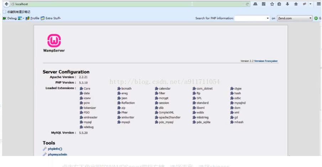
Task: Open the phpinfo() link
Action: [55, 149]
